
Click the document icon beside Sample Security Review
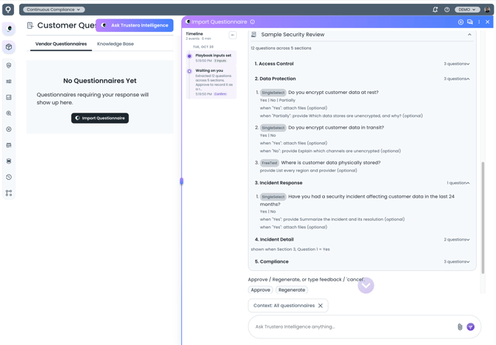(254, 35)
